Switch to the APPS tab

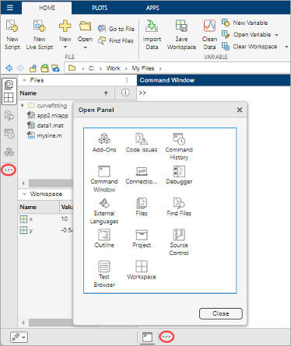click(153, 8)
